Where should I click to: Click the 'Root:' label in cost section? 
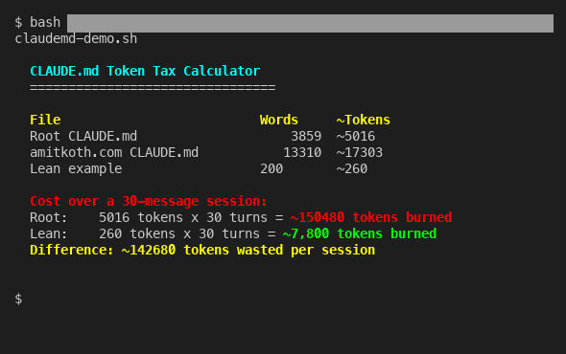pos(49,217)
